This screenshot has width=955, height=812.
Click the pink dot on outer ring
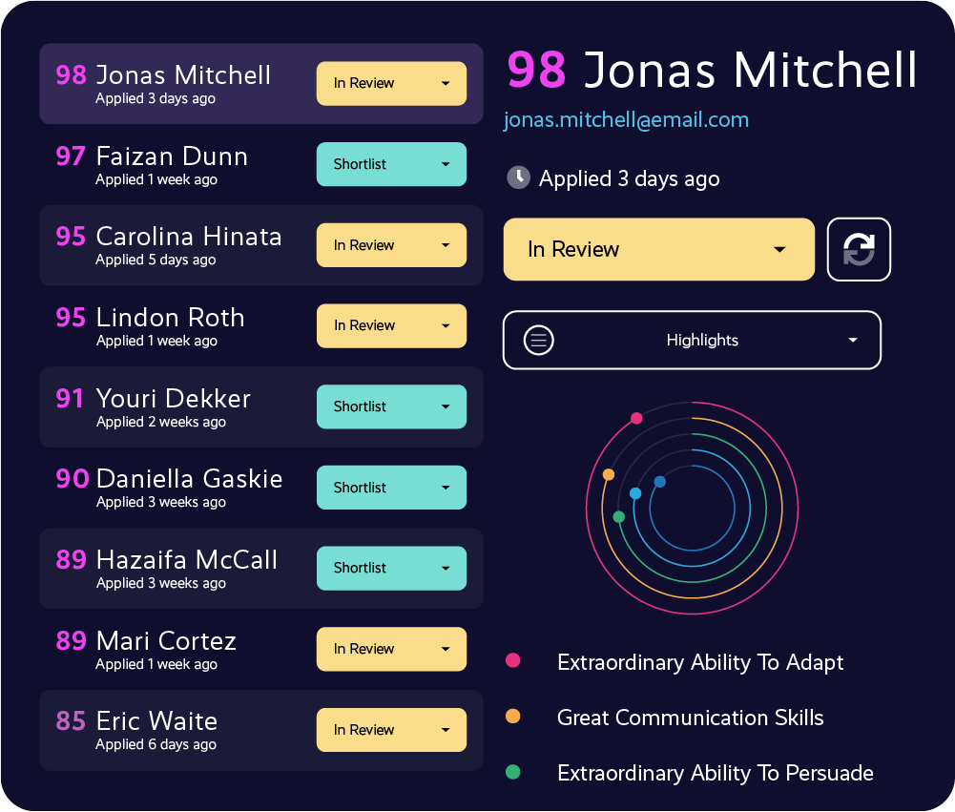click(x=636, y=418)
